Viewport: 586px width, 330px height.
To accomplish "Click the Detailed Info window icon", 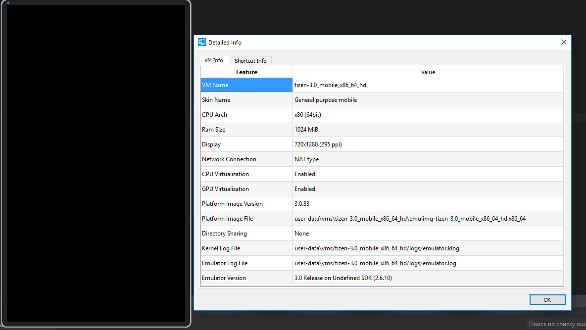I will click(202, 43).
